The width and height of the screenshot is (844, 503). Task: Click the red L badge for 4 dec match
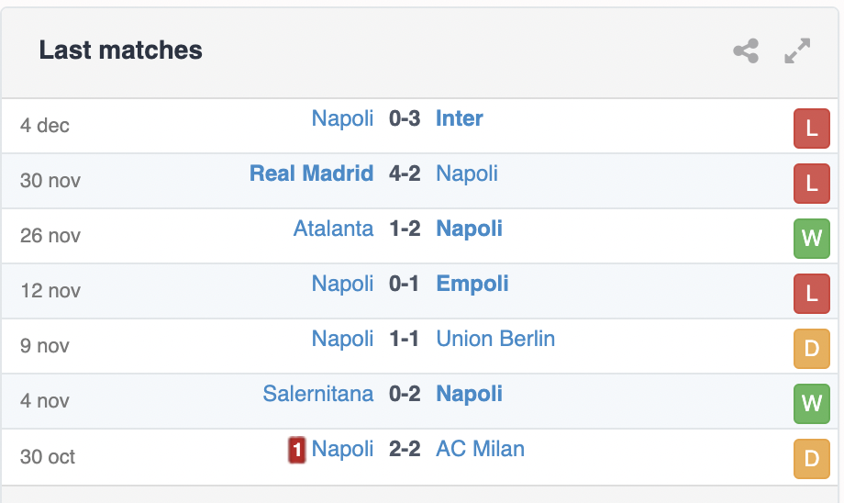(x=812, y=129)
